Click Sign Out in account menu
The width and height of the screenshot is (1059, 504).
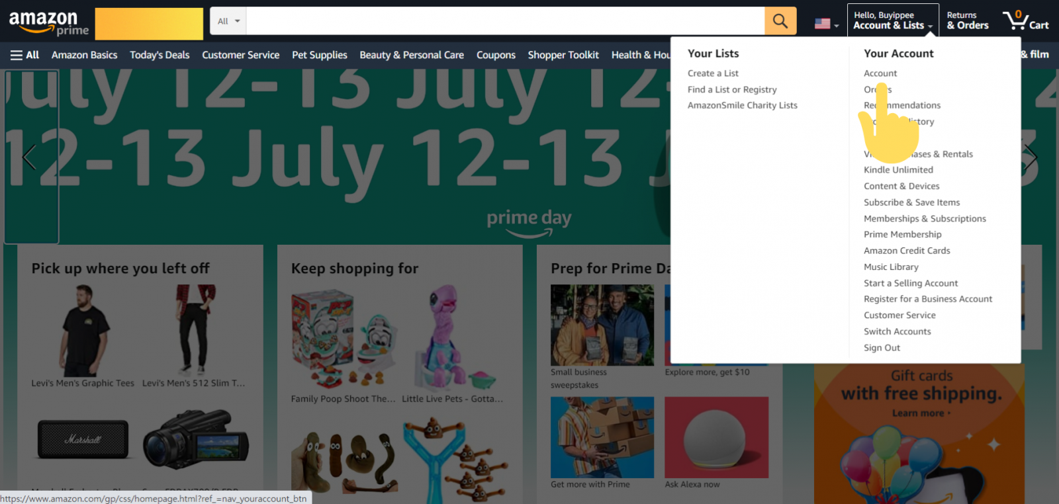pos(882,348)
